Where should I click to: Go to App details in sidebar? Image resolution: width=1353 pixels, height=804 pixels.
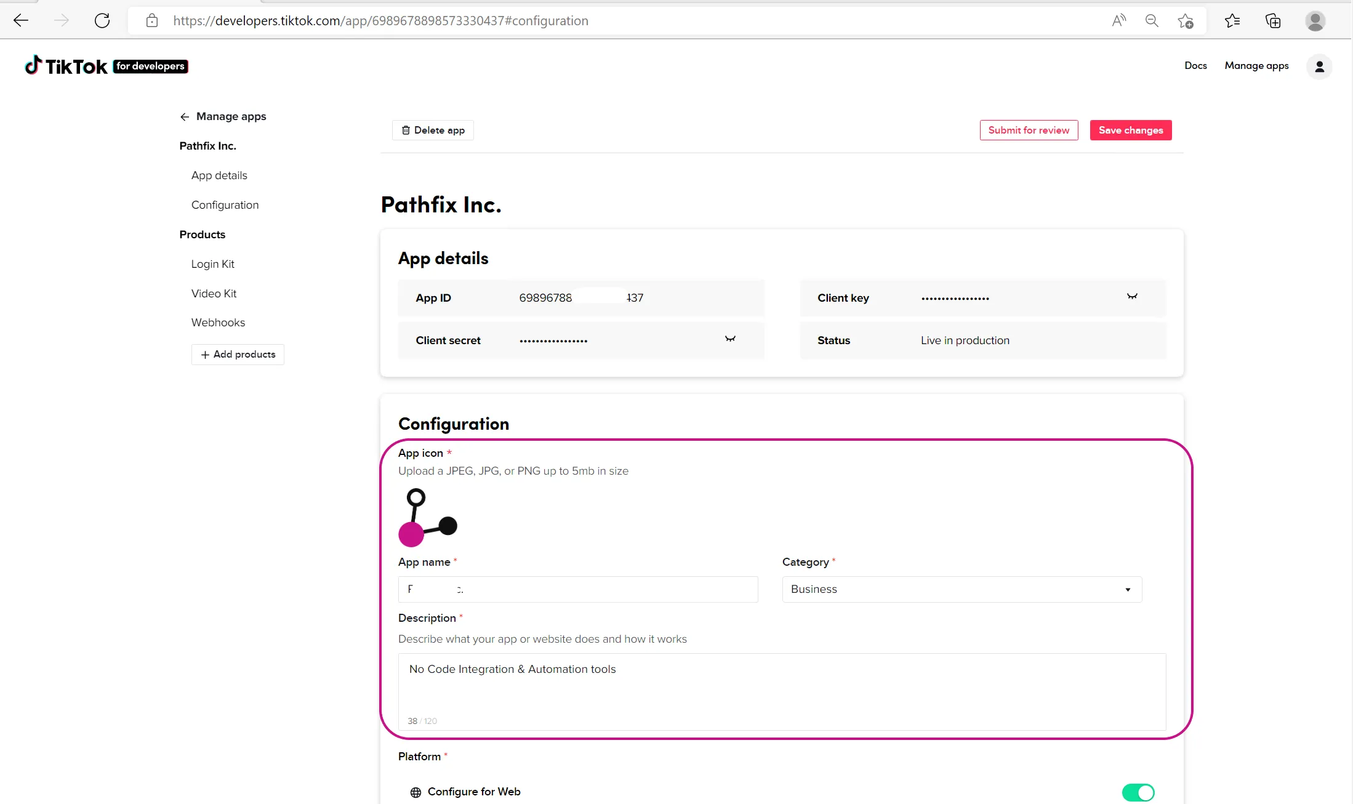click(x=219, y=175)
